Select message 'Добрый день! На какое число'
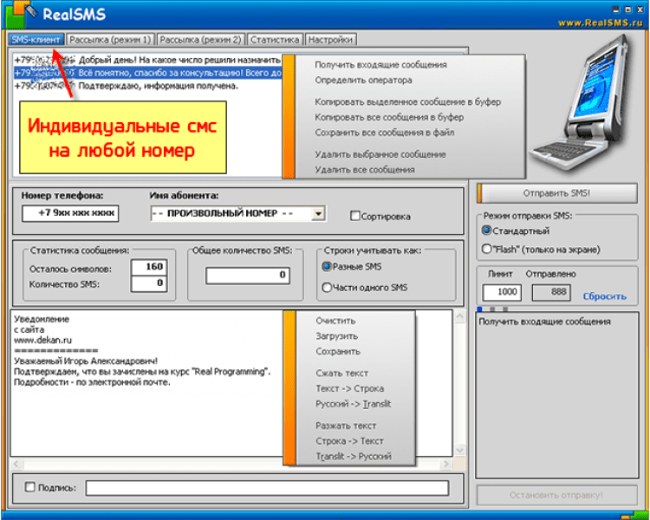Screen dimensions: 650x520 (x=147, y=60)
